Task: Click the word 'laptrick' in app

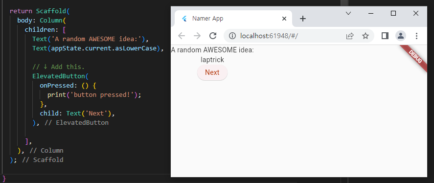Action: click(212, 60)
